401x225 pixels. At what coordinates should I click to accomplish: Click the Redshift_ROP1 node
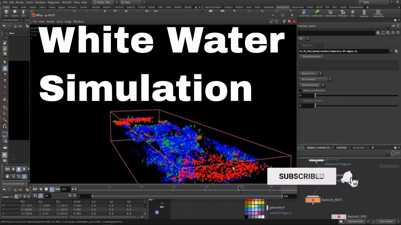tap(313, 200)
